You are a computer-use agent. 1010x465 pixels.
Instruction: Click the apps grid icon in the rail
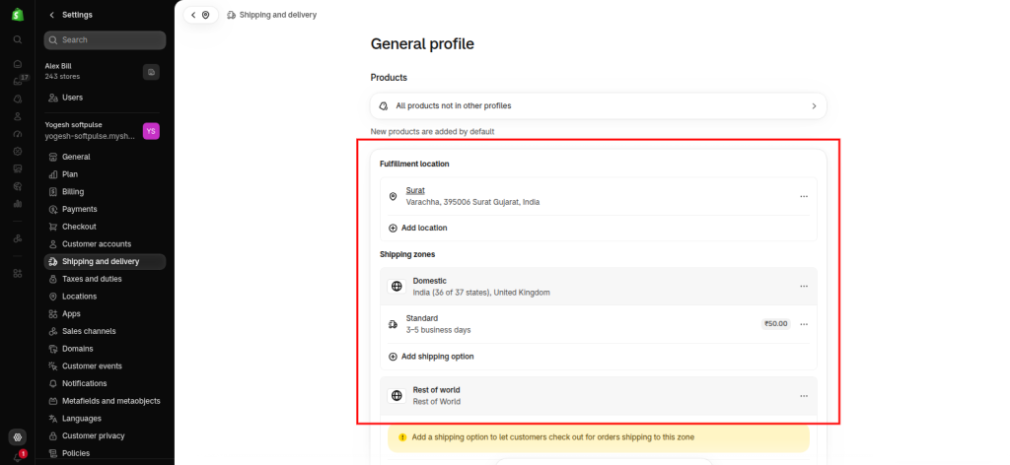coord(18,273)
